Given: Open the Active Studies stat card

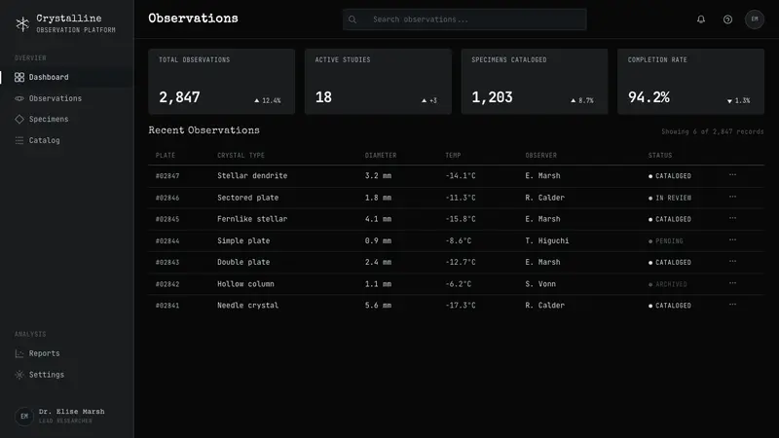Looking at the screenshot, I should pos(378,82).
